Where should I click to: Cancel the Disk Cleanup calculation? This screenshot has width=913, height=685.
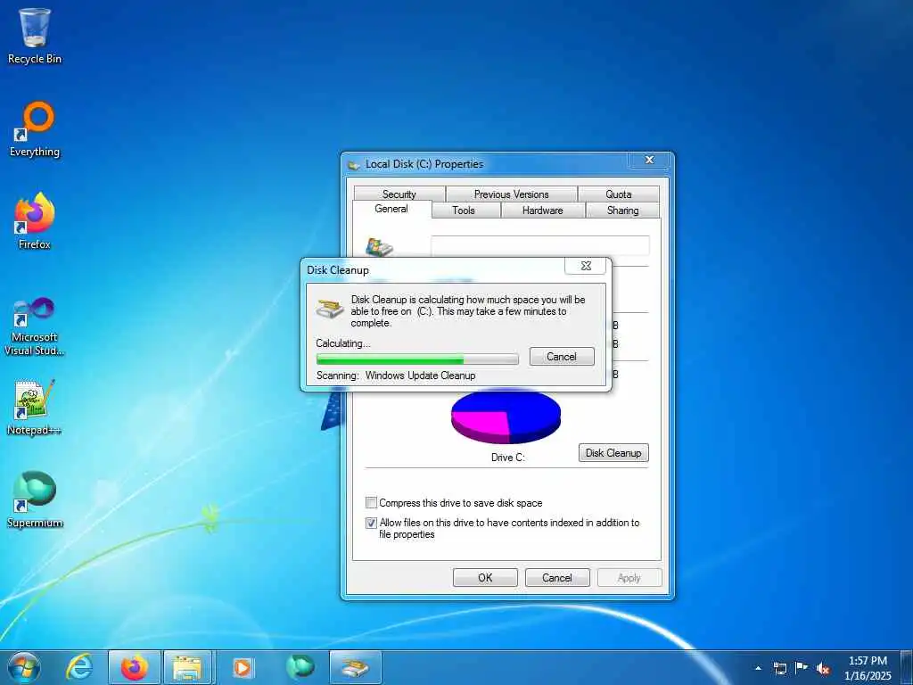(562, 357)
